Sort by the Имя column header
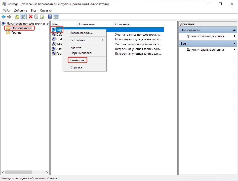Screen dimensions: 238x181 (x=63, y=24)
